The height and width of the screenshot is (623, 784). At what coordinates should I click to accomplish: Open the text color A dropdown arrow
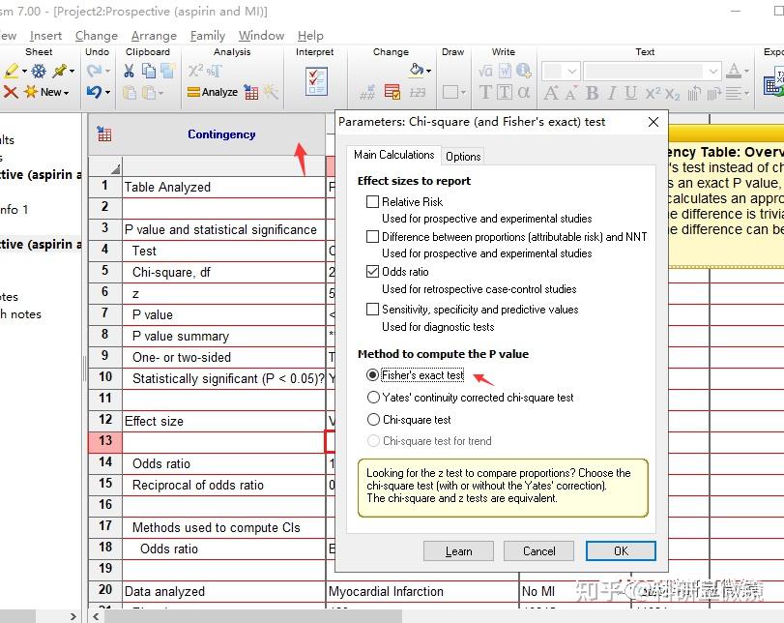[x=746, y=71]
